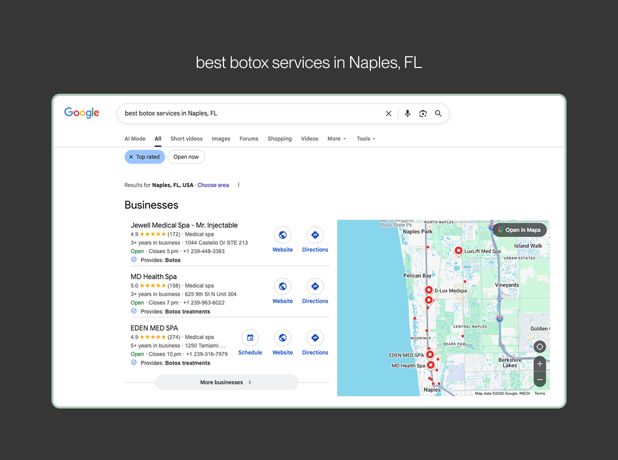The image size is (618, 460).
Task: Open Jewell Medical Spa website globe icon
Action: 283,235
